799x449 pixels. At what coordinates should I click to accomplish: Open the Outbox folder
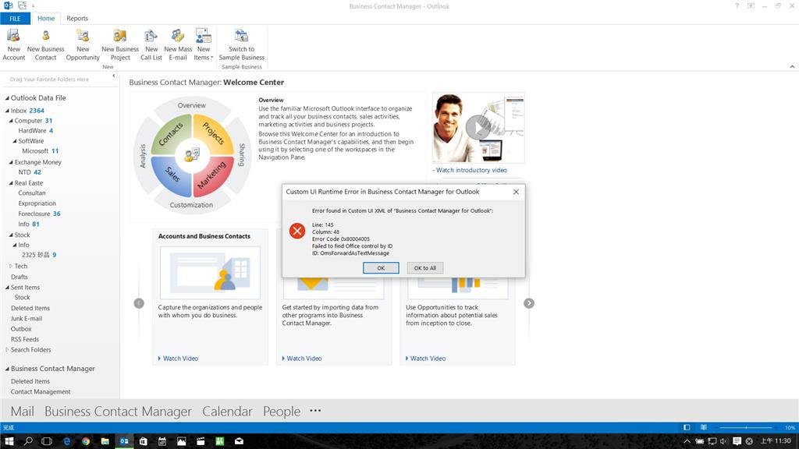coord(21,329)
